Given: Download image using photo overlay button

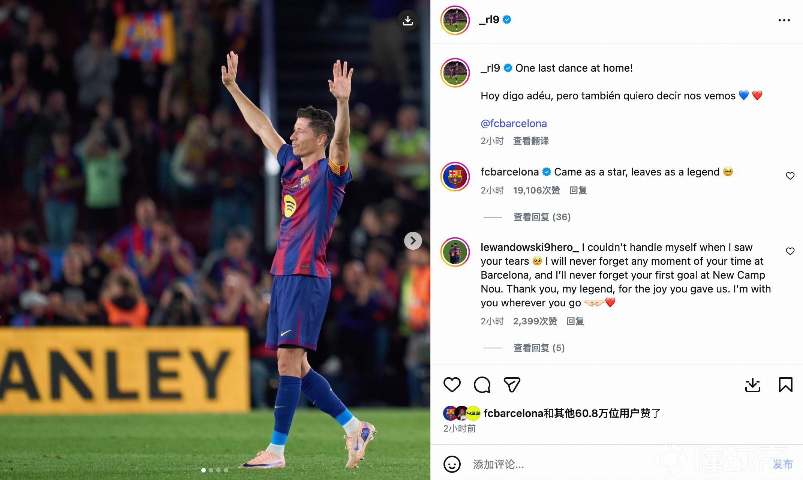Looking at the screenshot, I should 407,20.
